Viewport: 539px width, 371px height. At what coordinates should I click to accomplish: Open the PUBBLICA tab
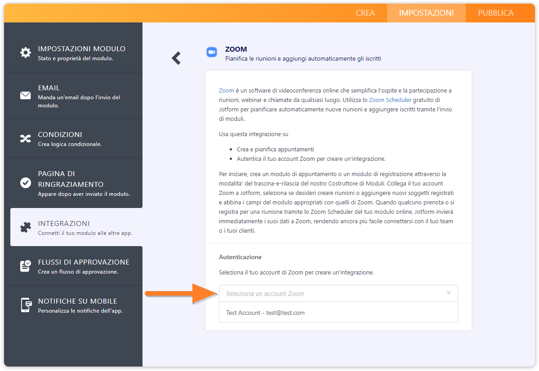[496, 13]
